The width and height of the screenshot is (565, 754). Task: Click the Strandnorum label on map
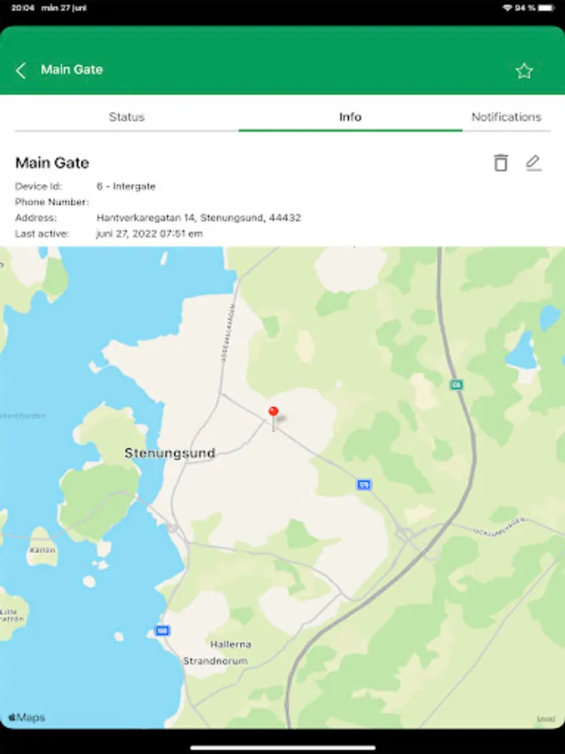point(215,661)
